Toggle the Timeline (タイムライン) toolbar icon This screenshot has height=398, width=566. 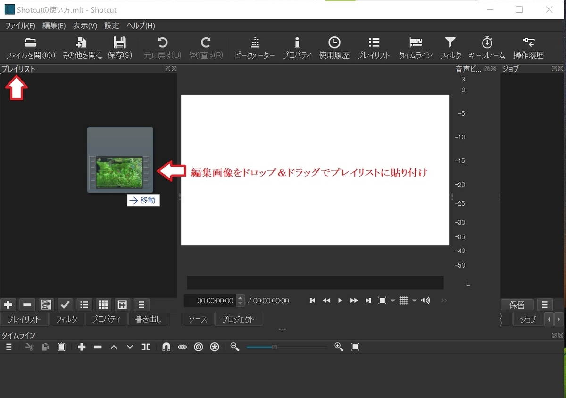click(x=416, y=43)
